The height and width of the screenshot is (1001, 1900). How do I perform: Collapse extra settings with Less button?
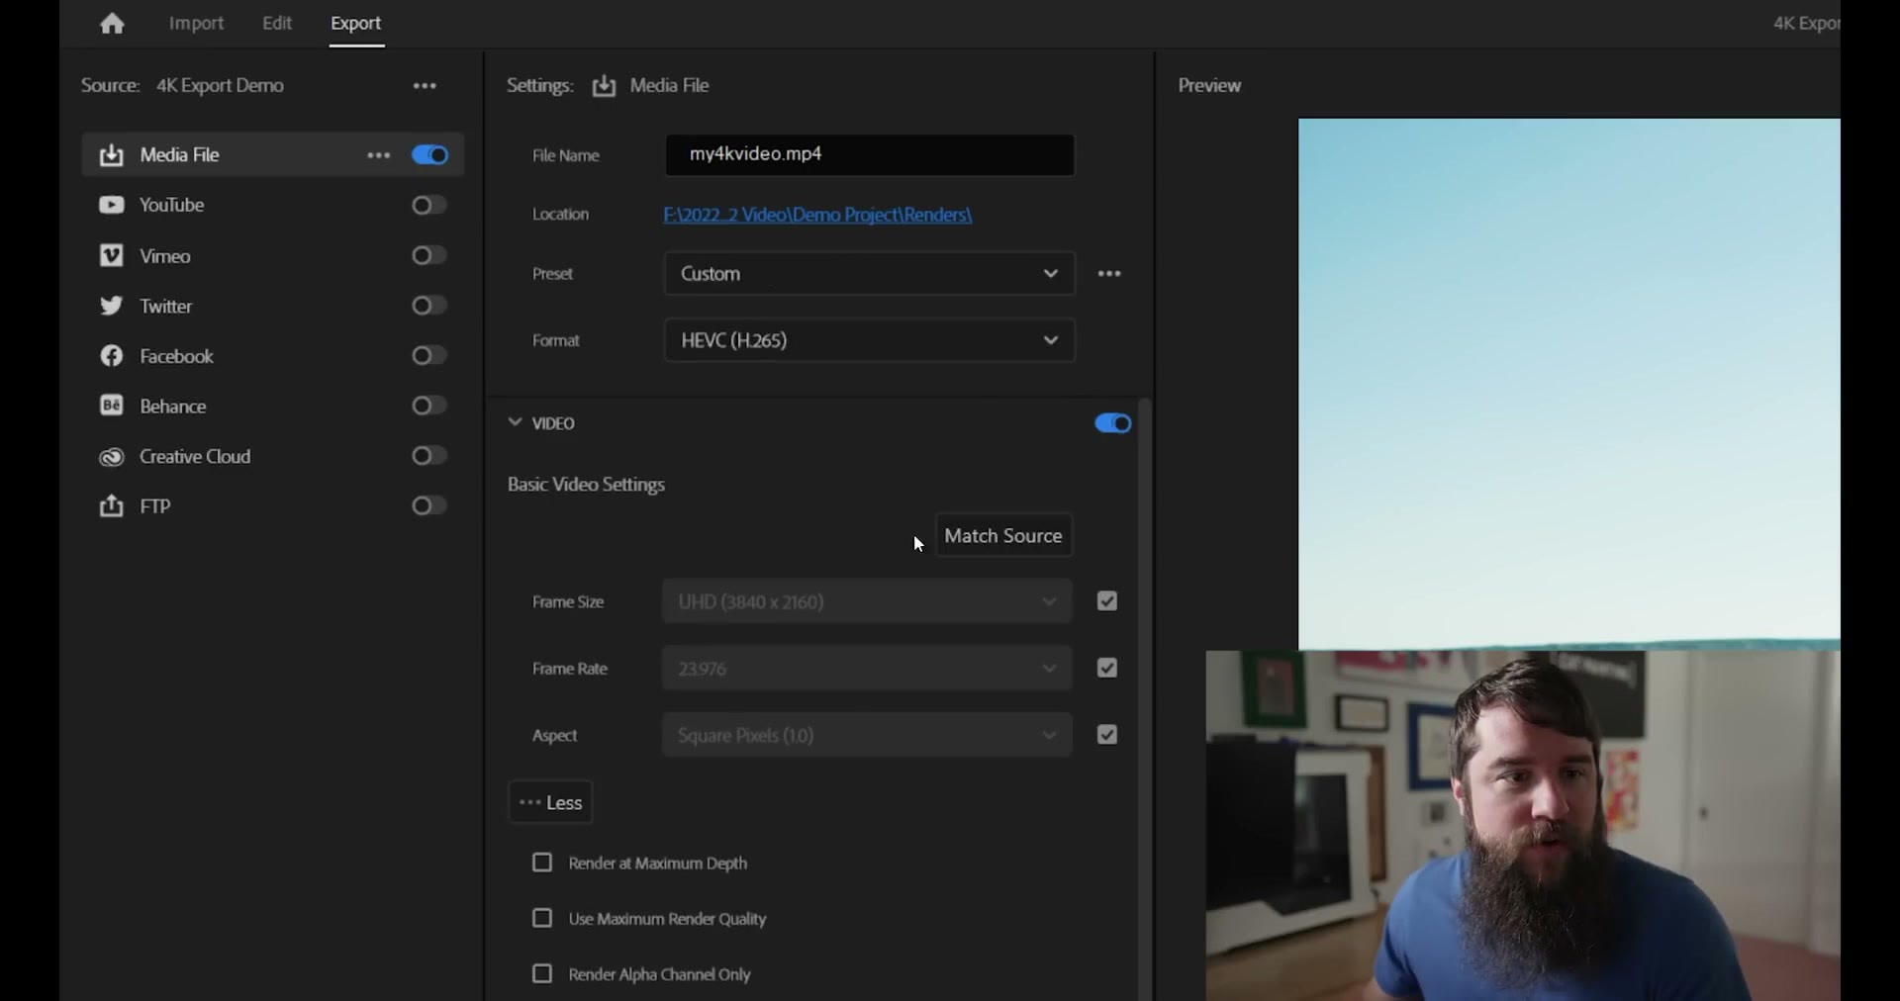[550, 802]
